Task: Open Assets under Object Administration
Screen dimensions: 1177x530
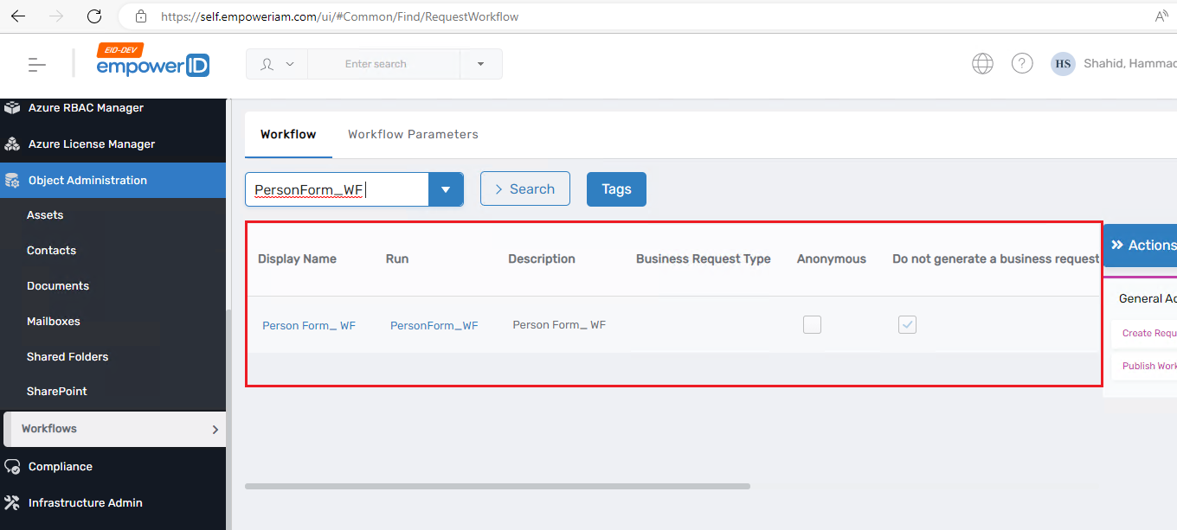Action: coord(45,215)
